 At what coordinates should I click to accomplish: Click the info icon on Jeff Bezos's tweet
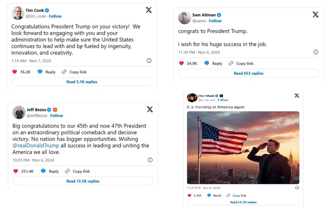pos(150,160)
